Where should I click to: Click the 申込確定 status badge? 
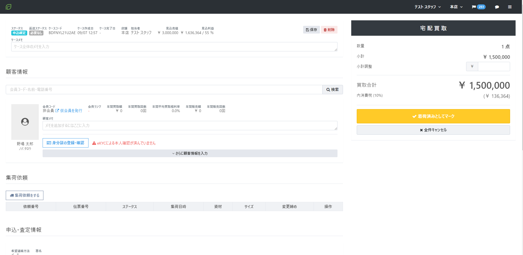coord(19,33)
